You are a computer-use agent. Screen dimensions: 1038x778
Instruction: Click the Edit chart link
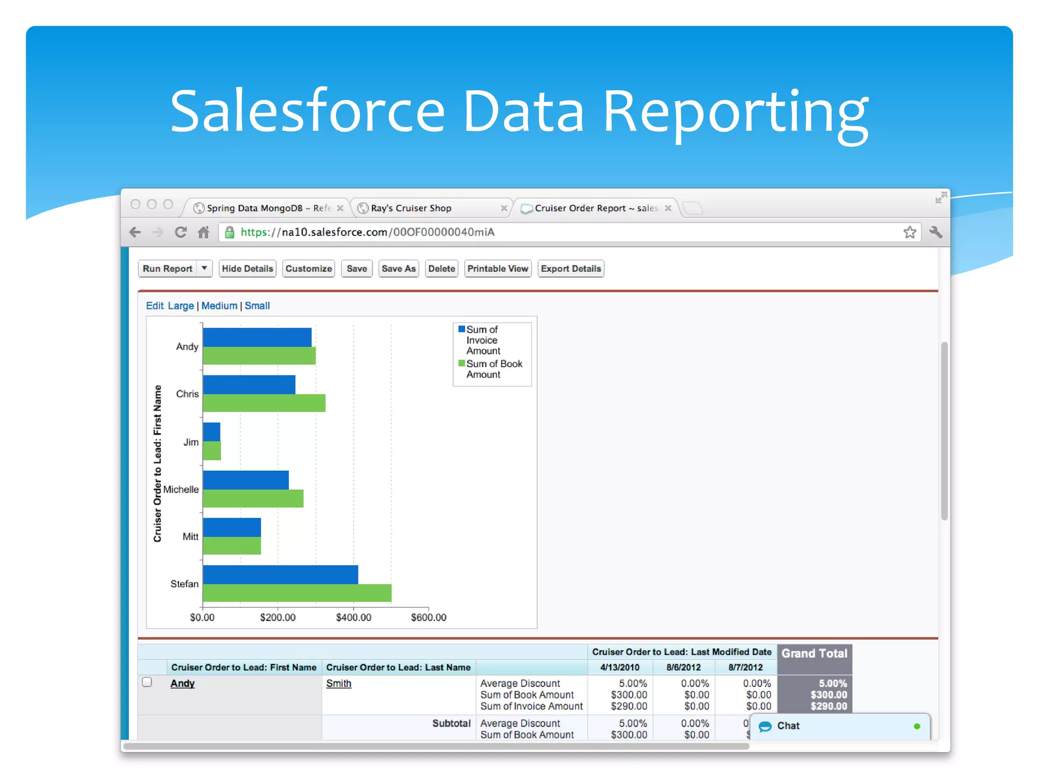tap(155, 306)
